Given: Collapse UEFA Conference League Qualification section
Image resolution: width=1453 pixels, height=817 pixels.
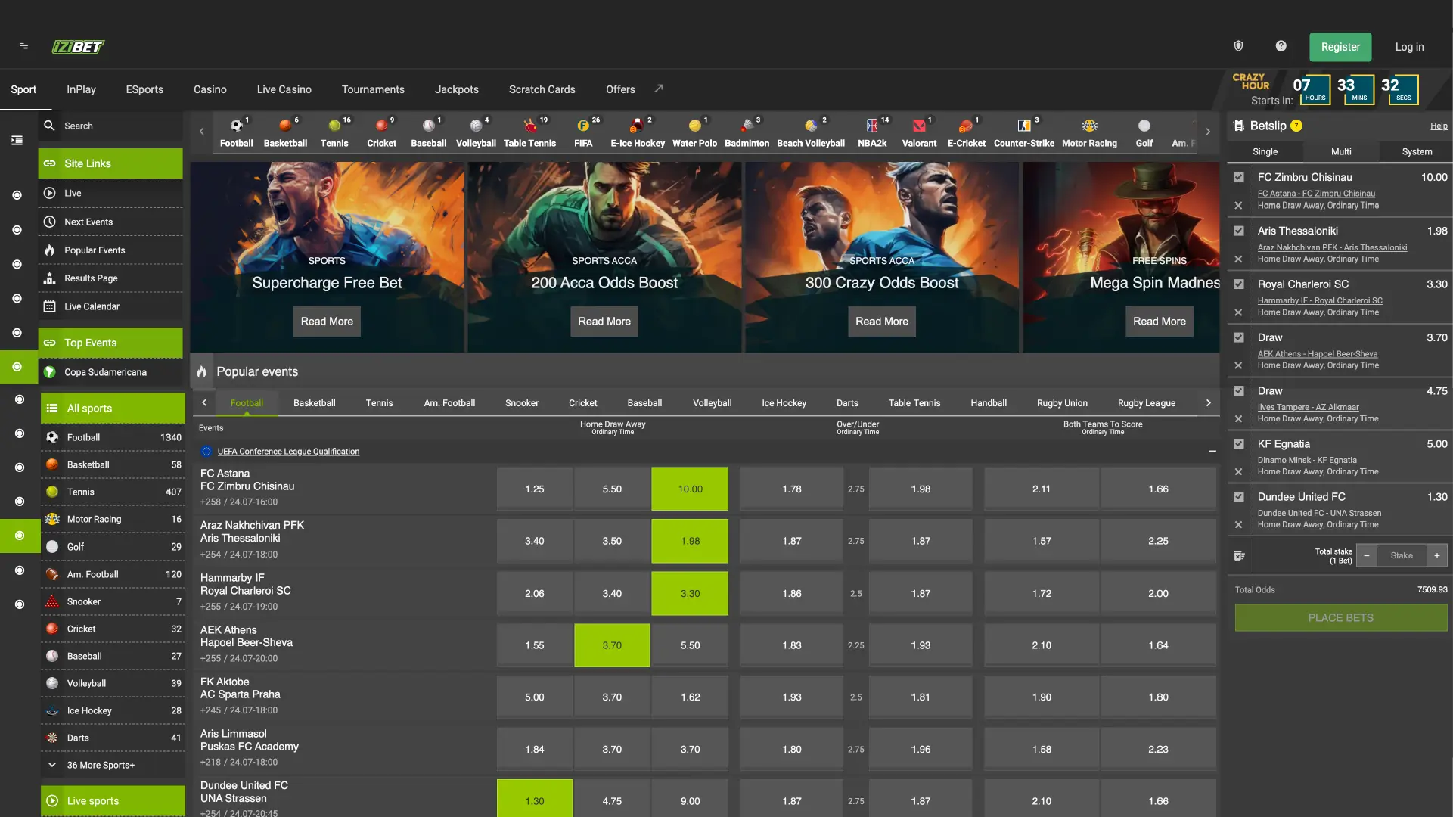Looking at the screenshot, I should point(1212,452).
